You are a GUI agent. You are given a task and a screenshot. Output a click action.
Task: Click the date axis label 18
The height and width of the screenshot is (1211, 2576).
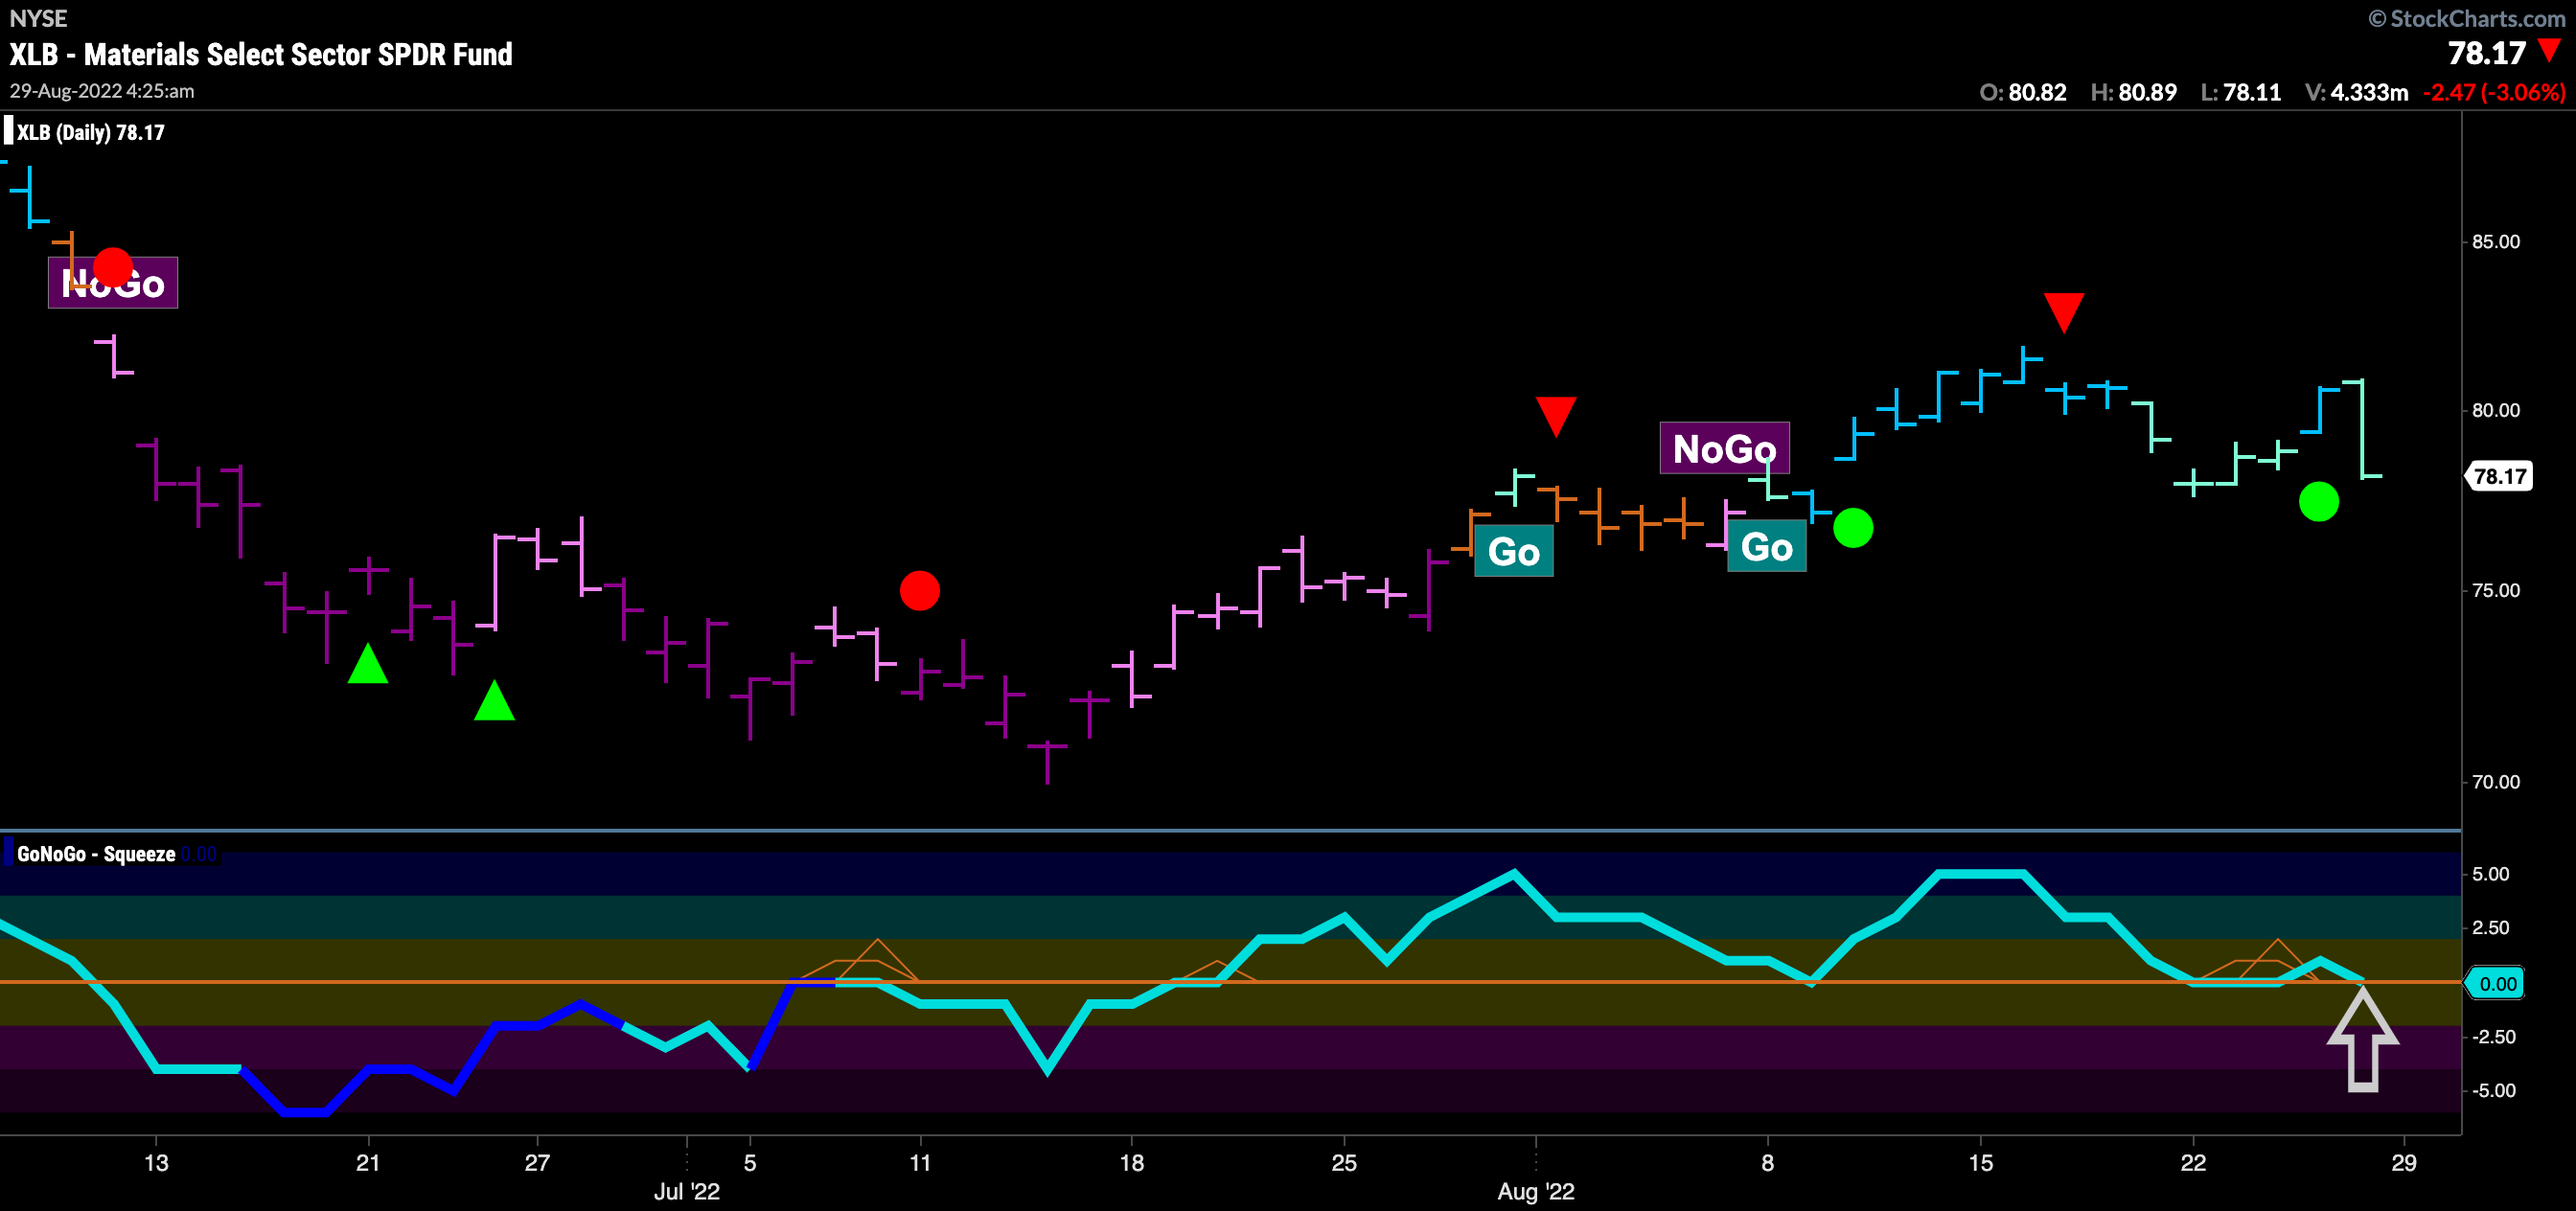pyautogui.click(x=1131, y=1163)
